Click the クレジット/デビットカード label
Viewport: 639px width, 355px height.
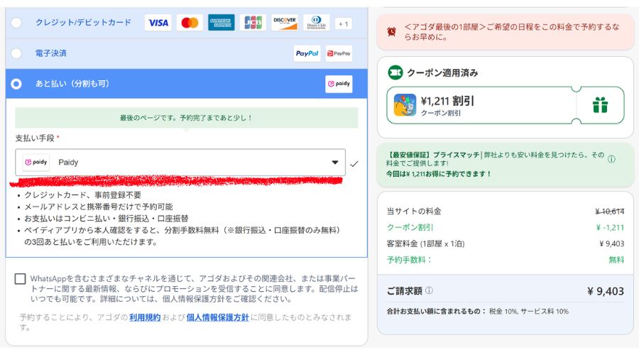point(83,23)
